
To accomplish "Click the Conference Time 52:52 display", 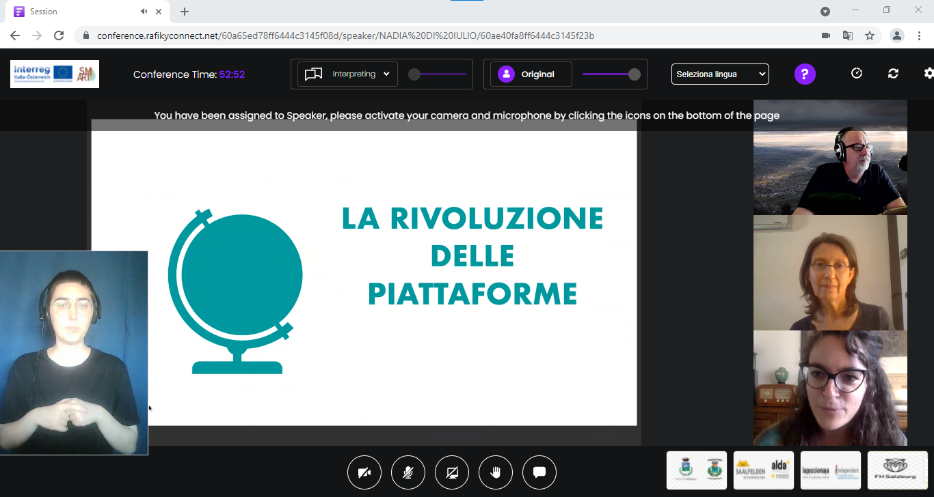I will 189,74.
